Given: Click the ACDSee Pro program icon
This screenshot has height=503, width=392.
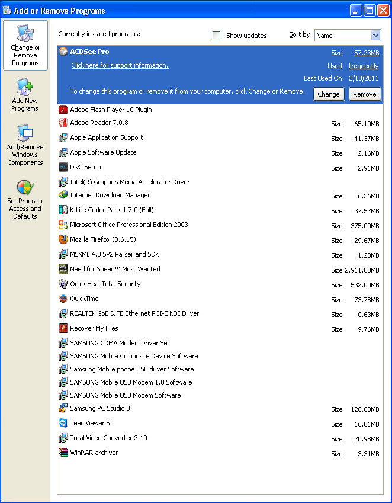Looking at the screenshot, I should 63,52.
